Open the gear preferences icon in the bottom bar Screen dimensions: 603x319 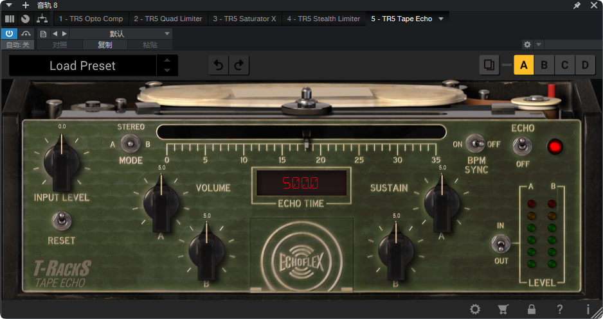tap(475, 309)
